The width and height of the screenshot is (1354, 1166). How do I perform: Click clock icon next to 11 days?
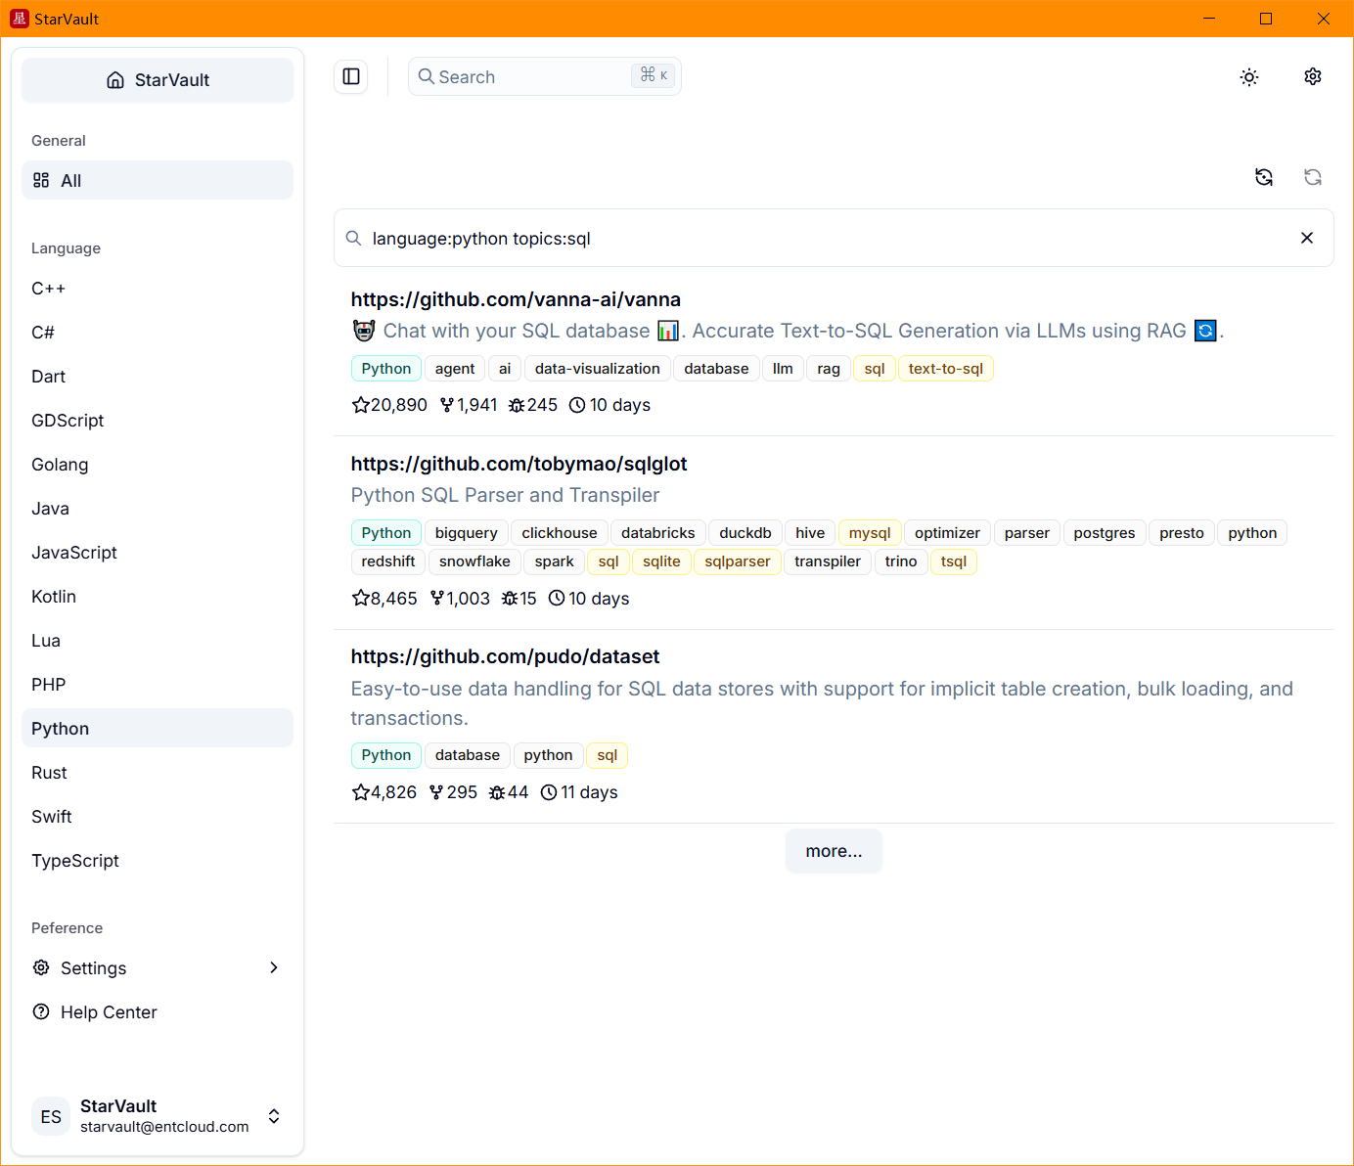click(x=549, y=792)
